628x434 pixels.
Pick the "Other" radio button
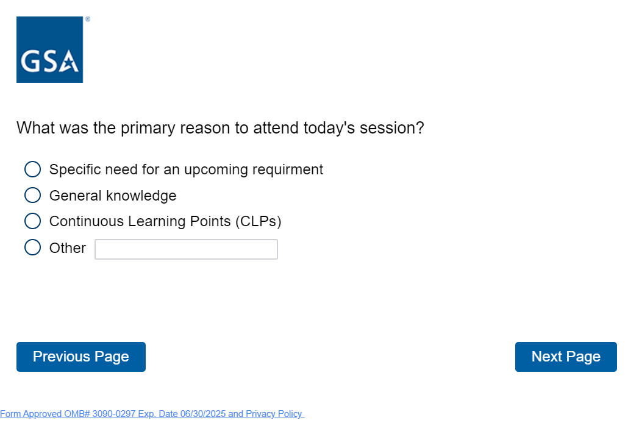(32, 247)
